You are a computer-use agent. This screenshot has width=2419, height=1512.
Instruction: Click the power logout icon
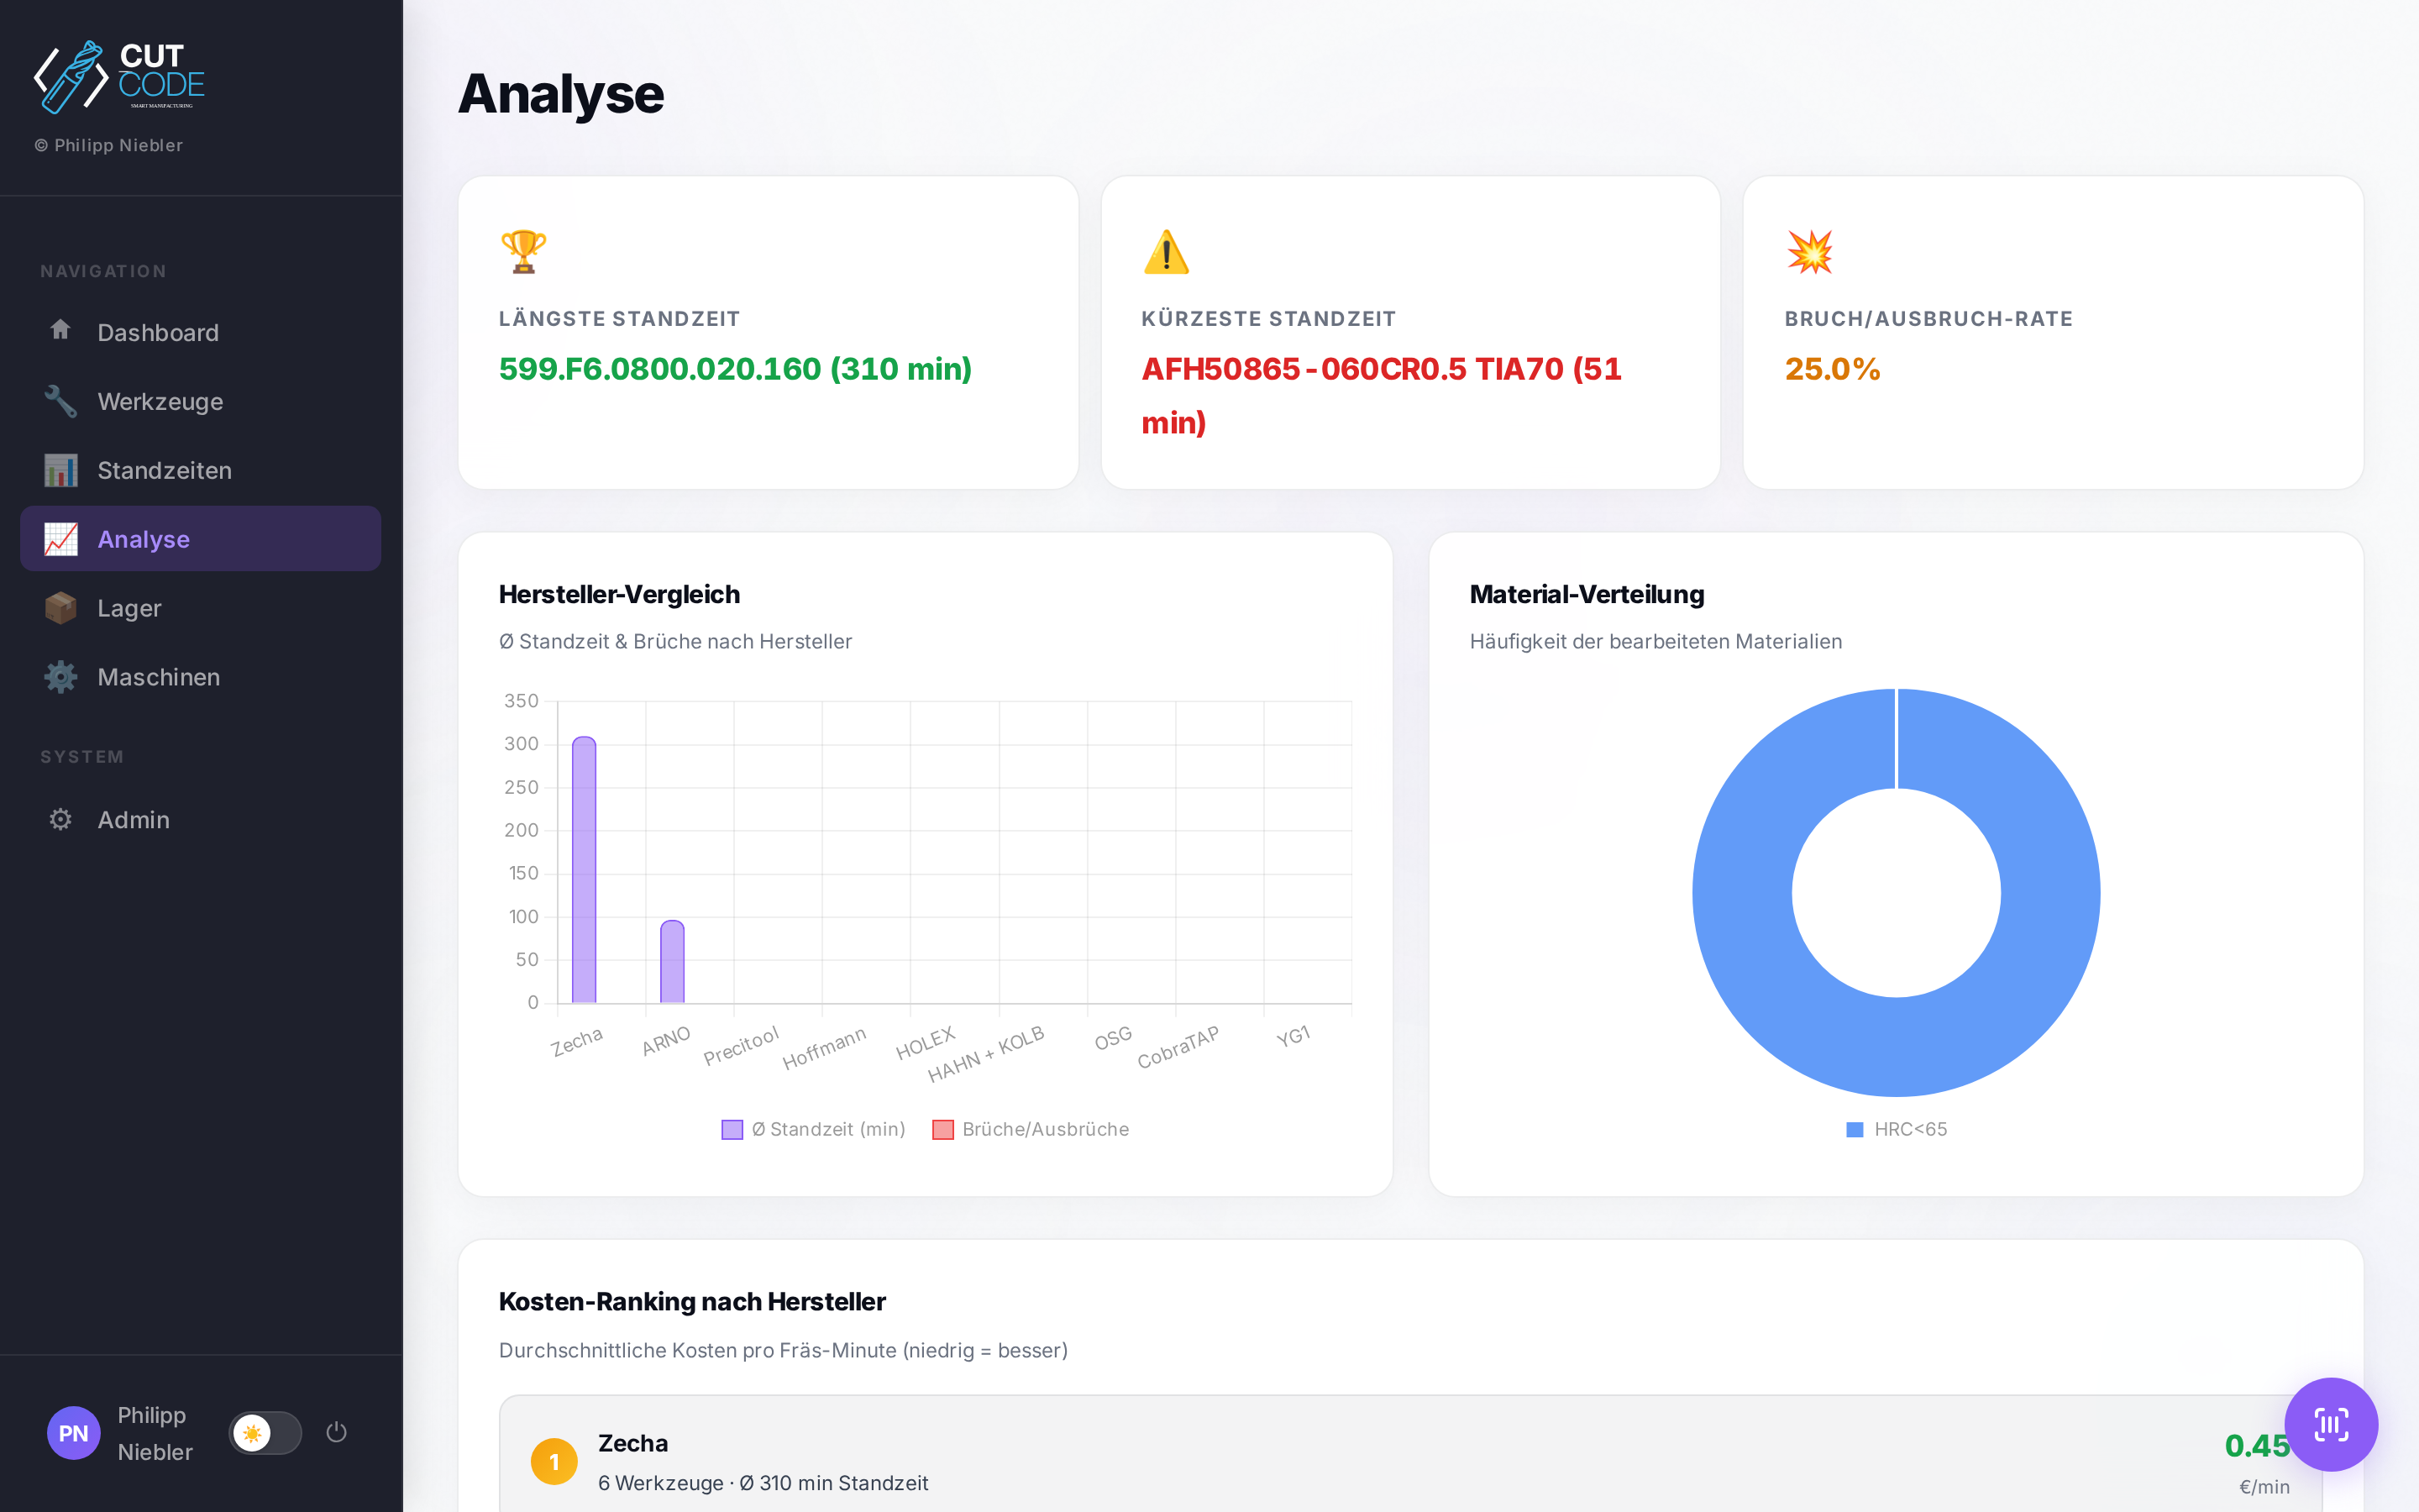point(337,1432)
